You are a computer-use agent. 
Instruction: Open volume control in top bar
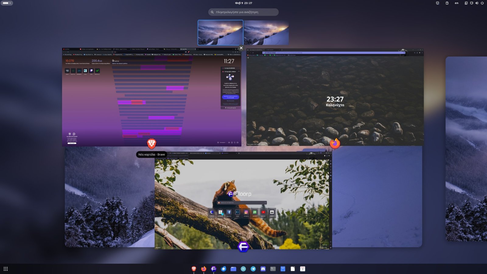pyautogui.click(x=477, y=3)
